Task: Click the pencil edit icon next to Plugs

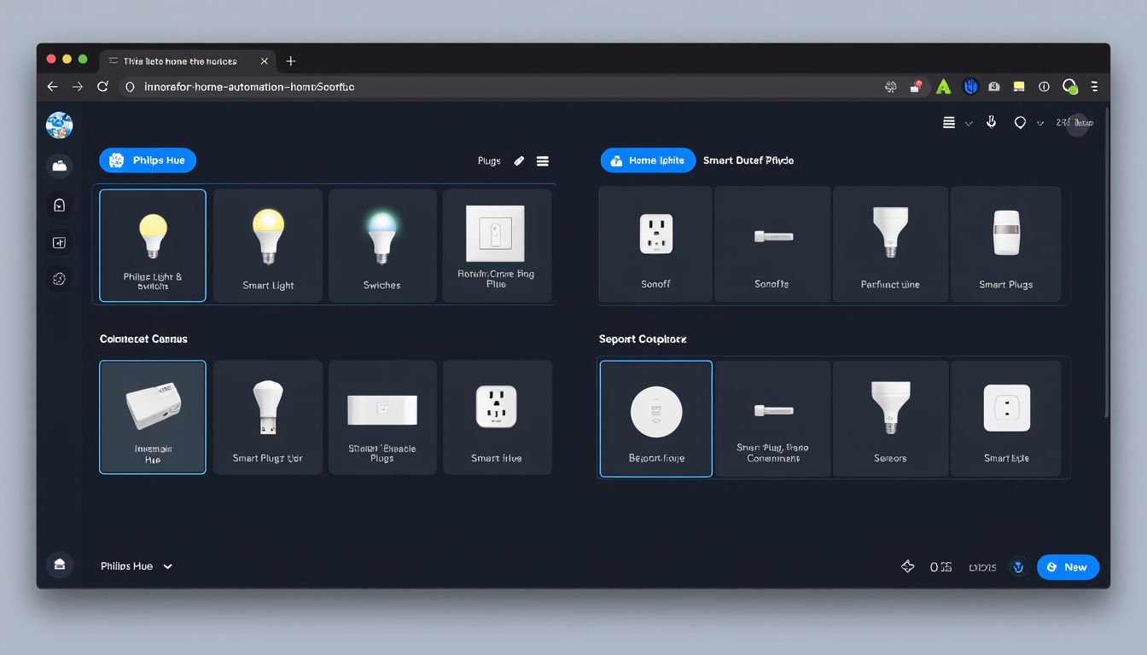Action: (x=519, y=160)
